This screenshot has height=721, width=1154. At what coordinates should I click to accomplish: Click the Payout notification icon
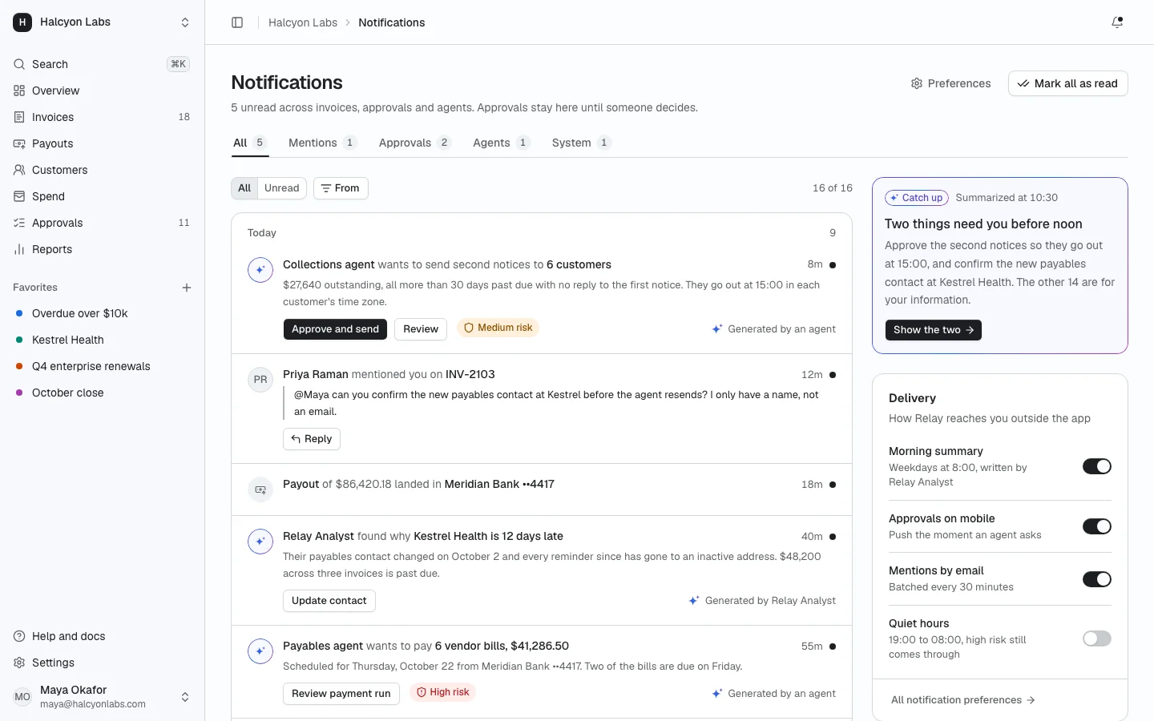coord(260,489)
